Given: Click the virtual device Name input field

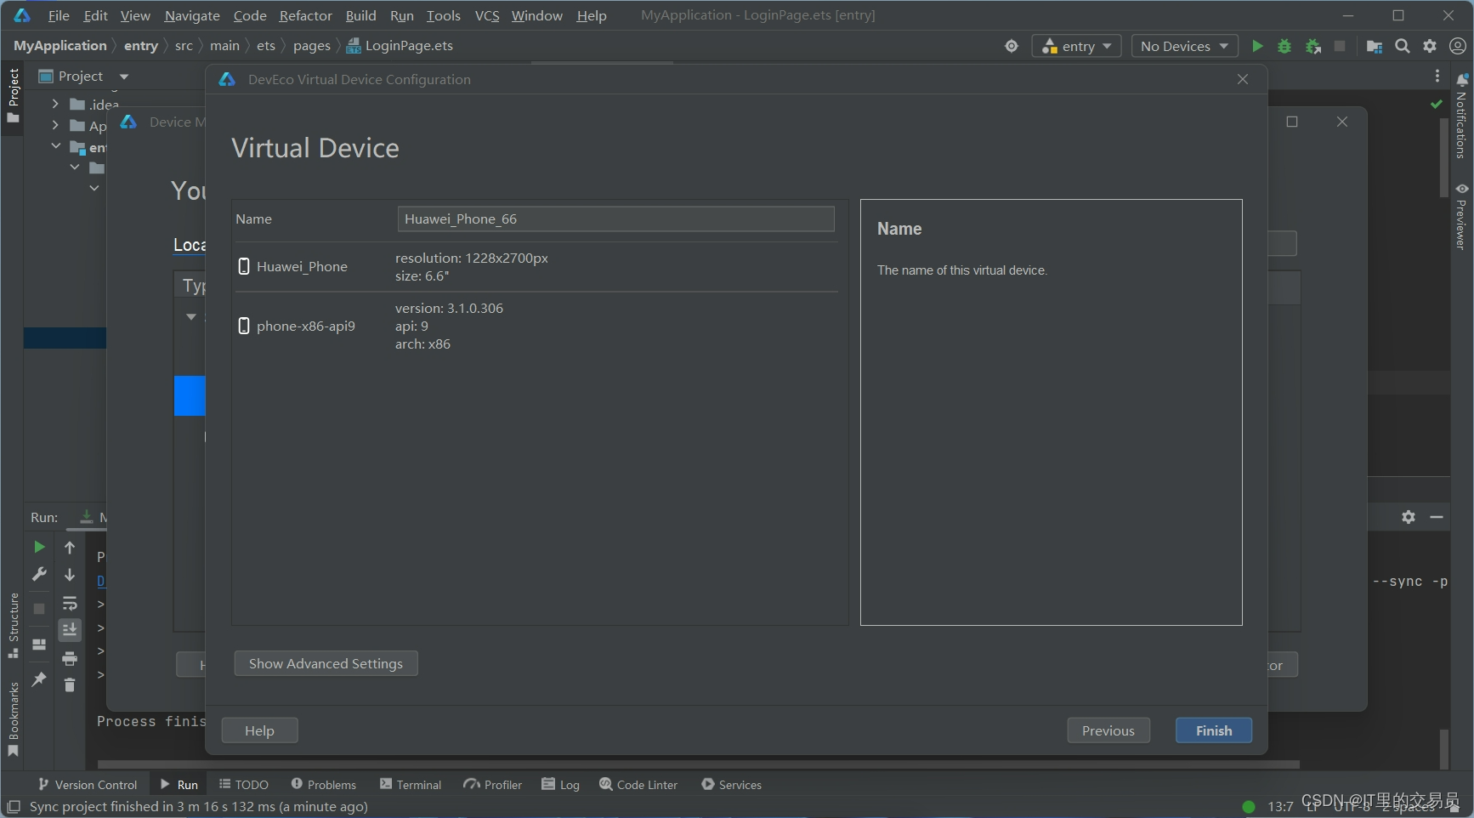Looking at the screenshot, I should [615, 219].
